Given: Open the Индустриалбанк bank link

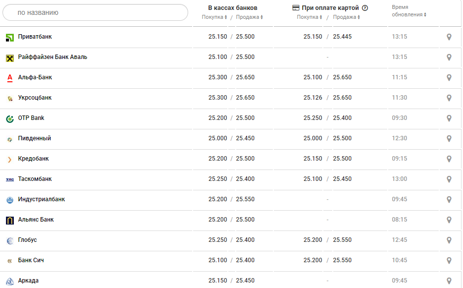Looking at the screenshot, I should 41,200.
